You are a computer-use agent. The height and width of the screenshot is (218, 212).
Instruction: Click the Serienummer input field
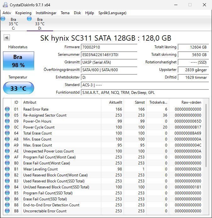tap(109, 54)
